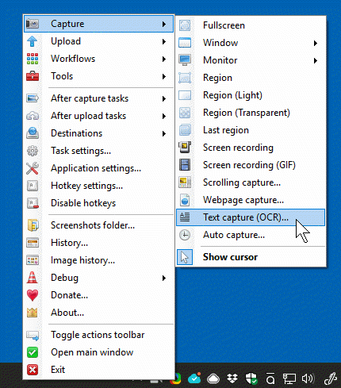The image size is (341, 388).
Task: Click the network tray icon
Action: (x=289, y=378)
